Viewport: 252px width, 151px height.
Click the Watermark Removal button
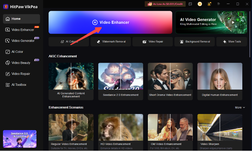point(111,42)
